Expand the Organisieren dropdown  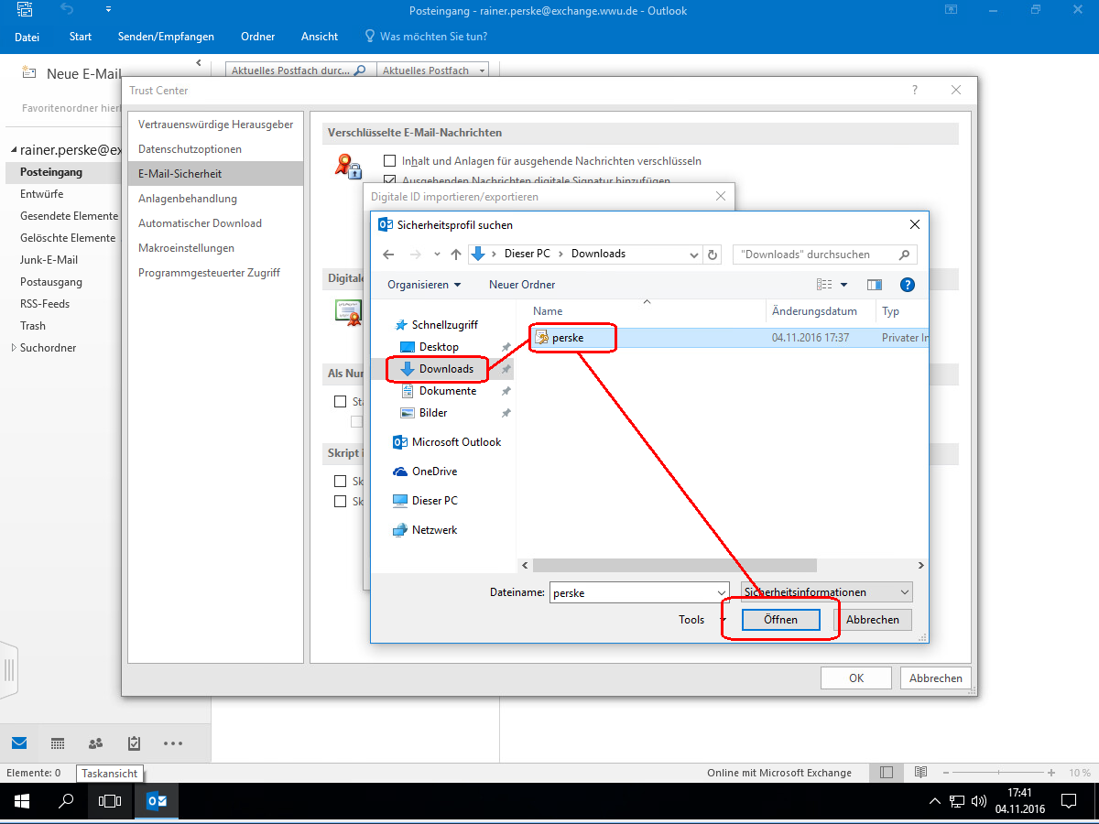tap(424, 285)
